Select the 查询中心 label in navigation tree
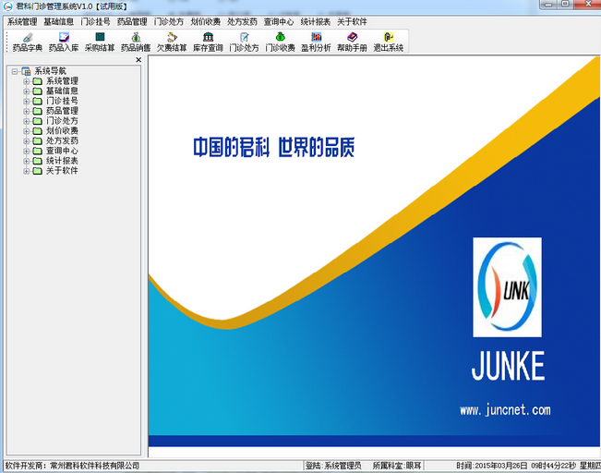This screenshot has height=473, width=601. coord(62,152)
